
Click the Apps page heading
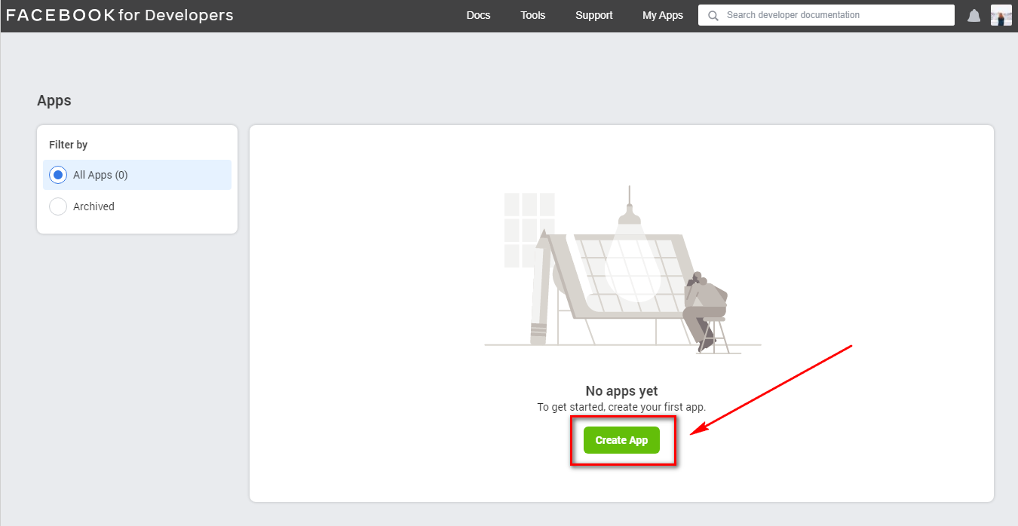tap(54, 101)
